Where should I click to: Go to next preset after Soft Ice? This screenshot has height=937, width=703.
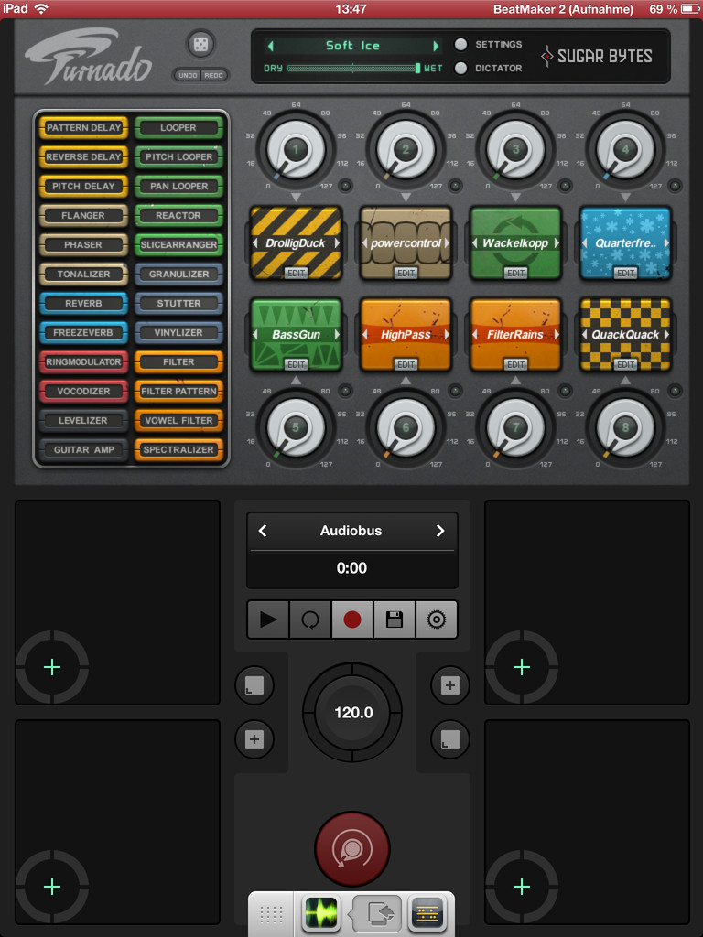coord(436,46)
